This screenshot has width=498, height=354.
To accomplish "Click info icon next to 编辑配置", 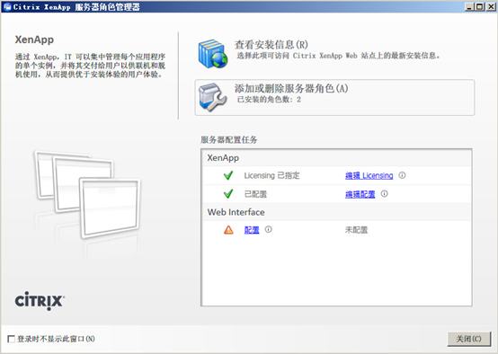I will pyautogui.click(x=385, y=194).
